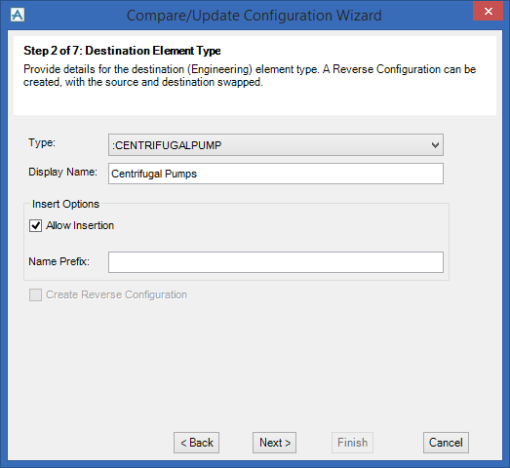
Task: Click the Insert Options group label
Action: [65, 204]
